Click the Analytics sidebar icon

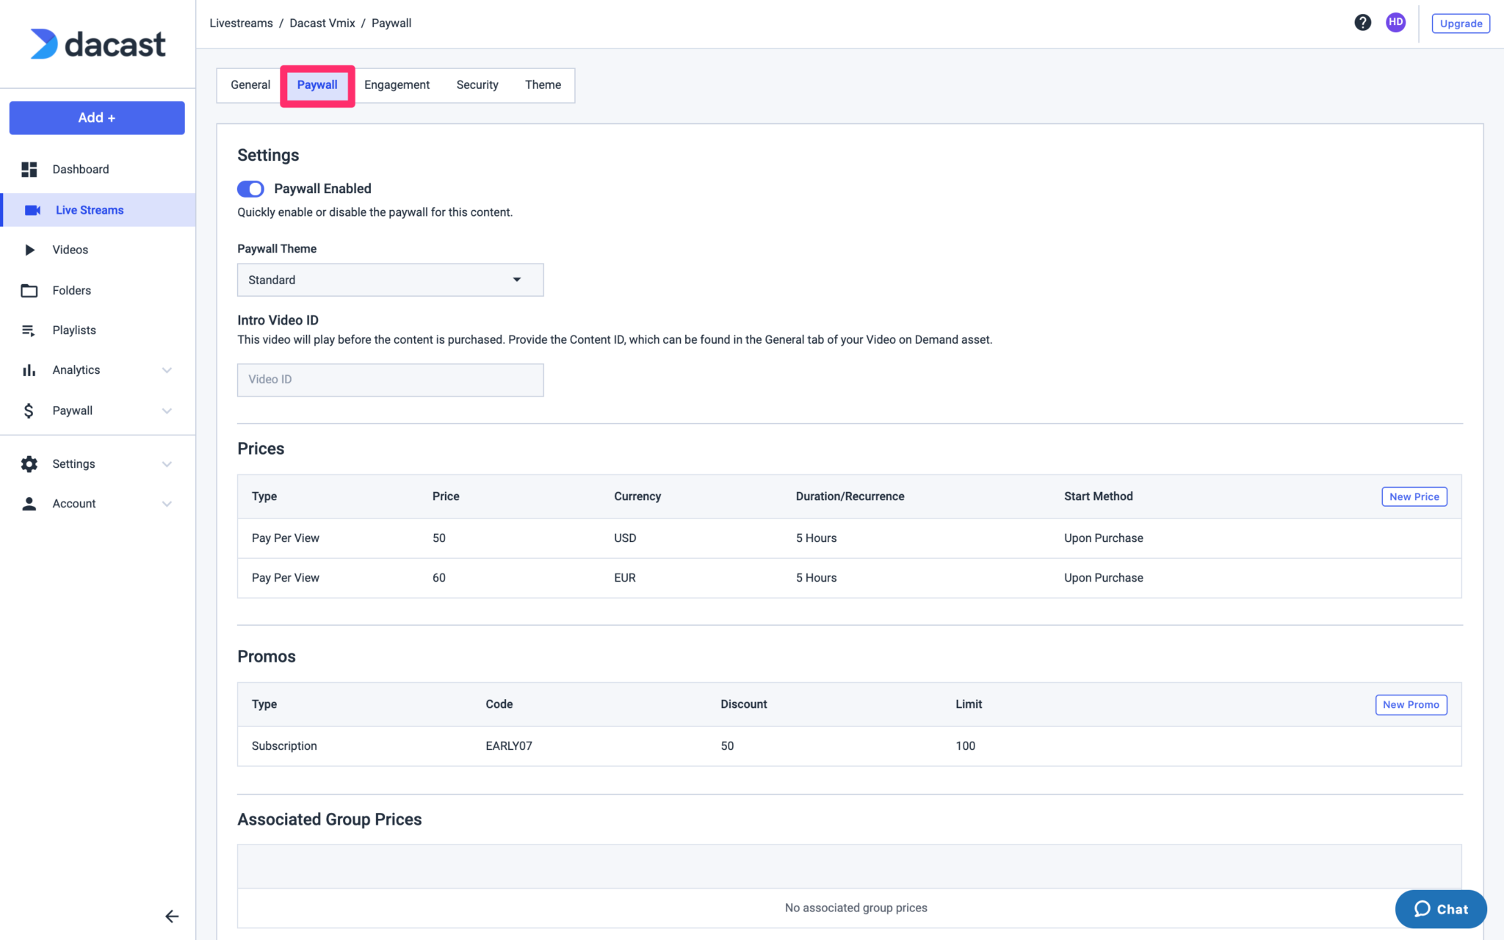coord(29,370)
